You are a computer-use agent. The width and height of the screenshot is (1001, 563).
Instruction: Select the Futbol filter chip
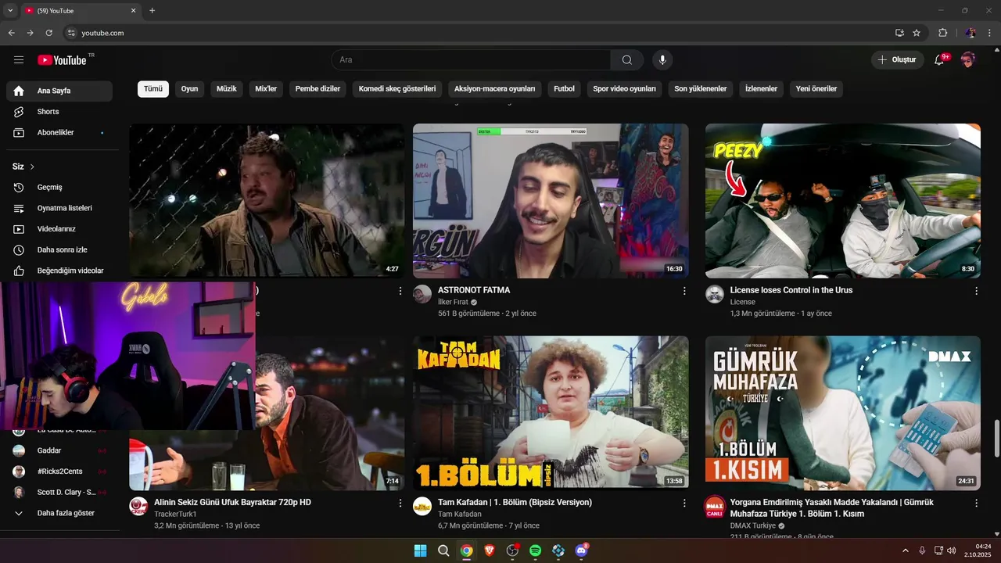pos(565,89)
